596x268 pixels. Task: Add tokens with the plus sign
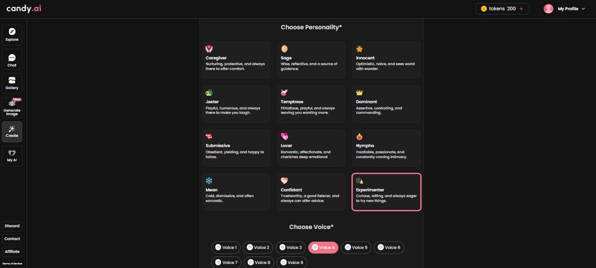521,9
